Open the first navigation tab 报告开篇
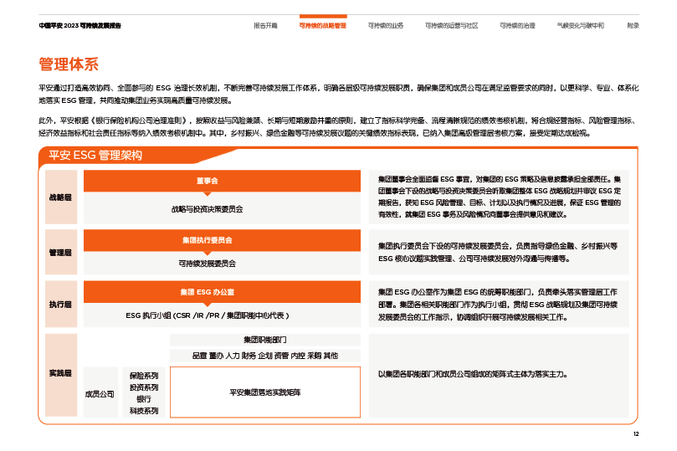The image size is (677, 451). pyautogui.click(x=265, y=26)
